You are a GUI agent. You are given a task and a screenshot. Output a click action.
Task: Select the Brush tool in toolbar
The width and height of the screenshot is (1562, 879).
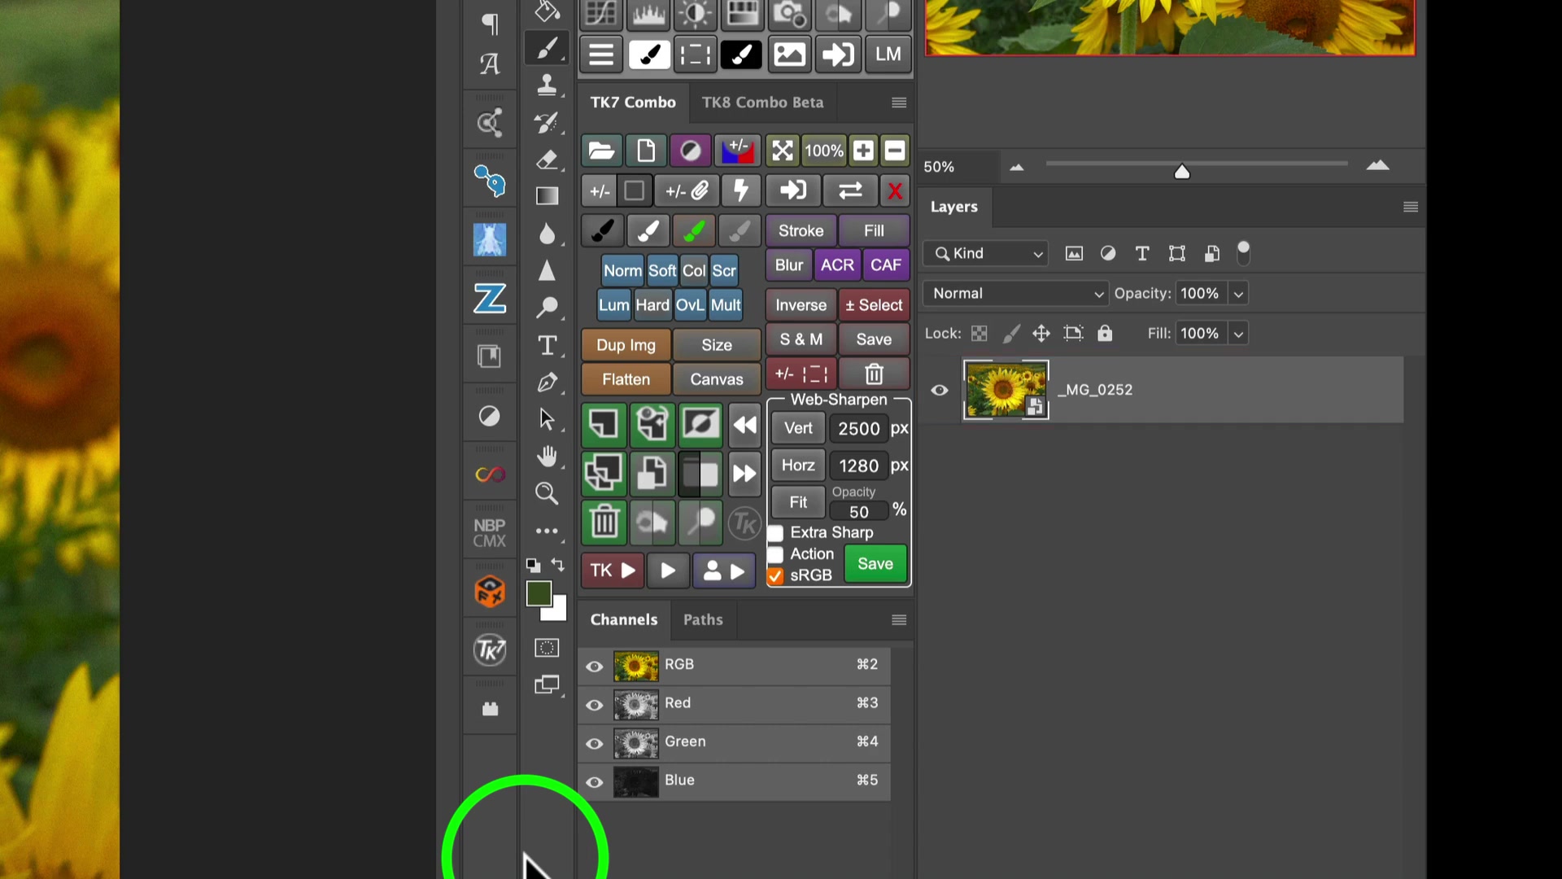tap(547, 49)
